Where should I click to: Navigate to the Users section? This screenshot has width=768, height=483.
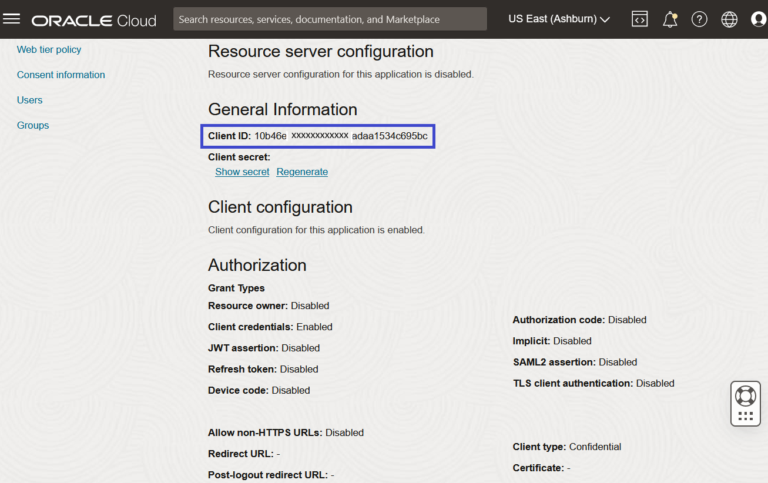[29, 100]
